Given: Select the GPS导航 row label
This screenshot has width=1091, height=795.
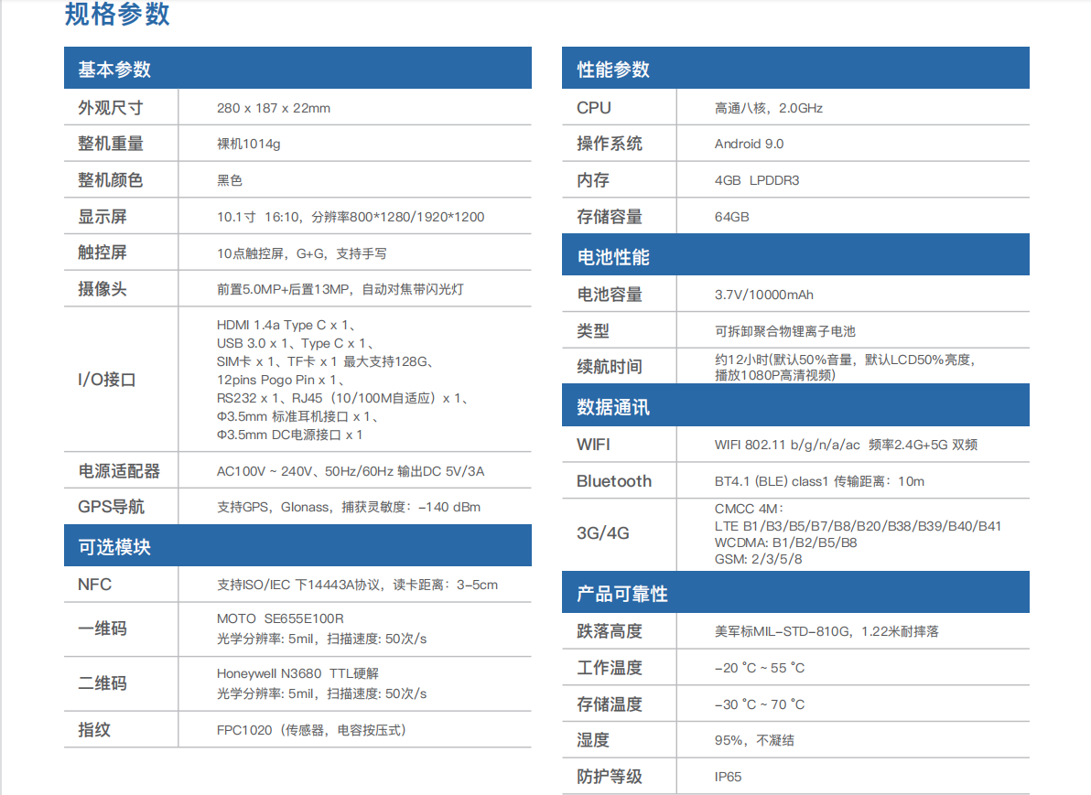Looking at the screenshot, I should tap(111, 507).
